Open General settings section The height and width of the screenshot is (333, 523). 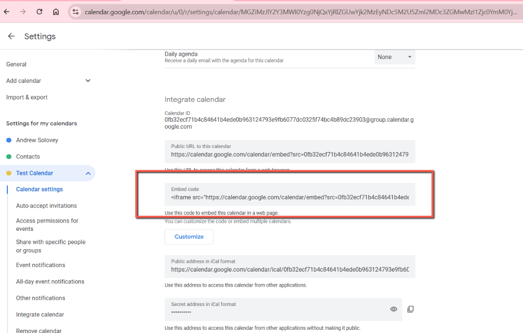[17, 64]
